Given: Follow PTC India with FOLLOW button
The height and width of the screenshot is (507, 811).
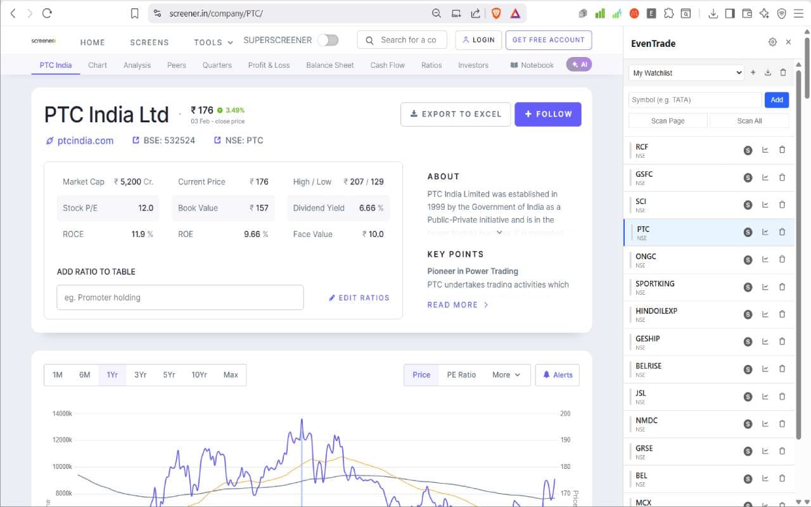Looking at the screenshot, I should click(548, 114).
